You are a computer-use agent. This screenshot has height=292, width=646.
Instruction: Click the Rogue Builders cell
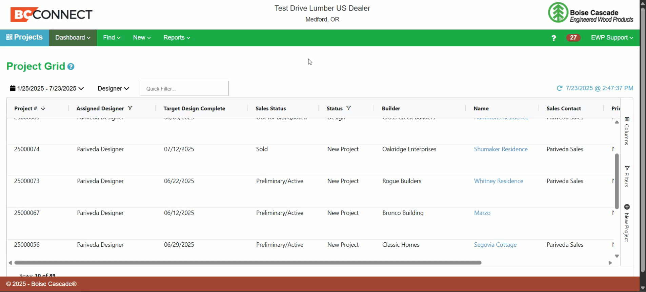click(x=402, y=181)
